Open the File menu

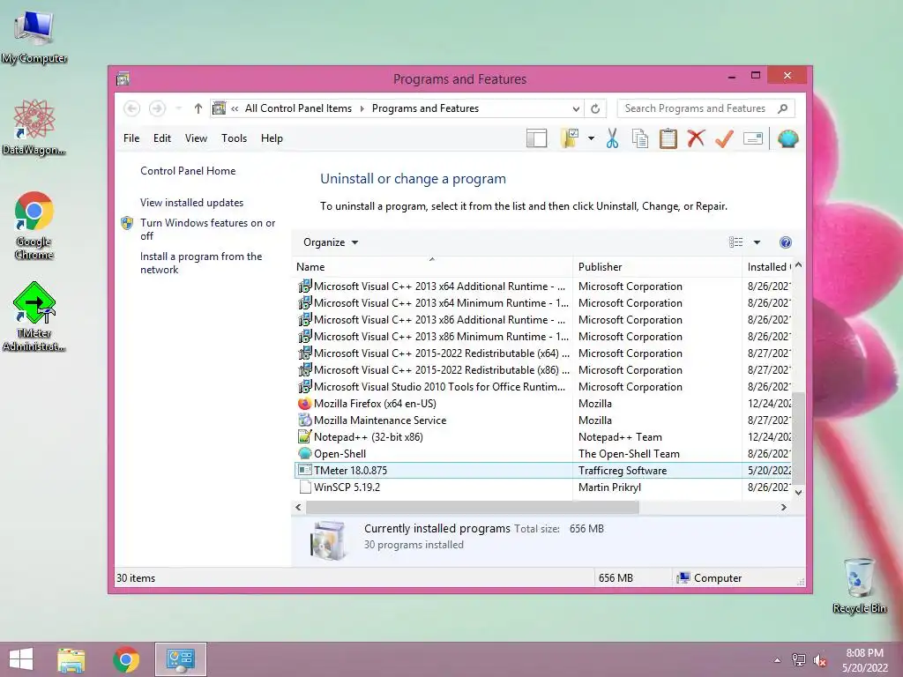131,138
